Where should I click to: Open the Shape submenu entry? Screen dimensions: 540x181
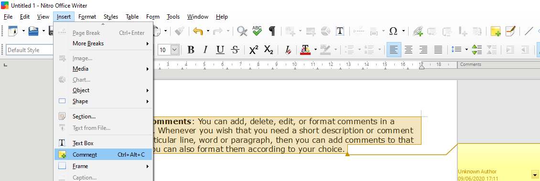click(103, 101)
